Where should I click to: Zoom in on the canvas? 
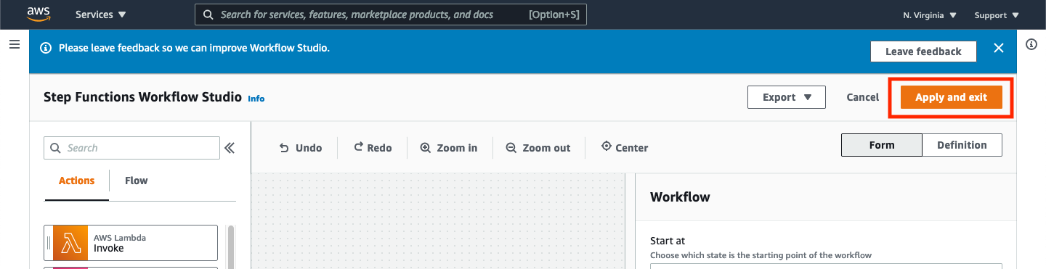click(449, 148)
